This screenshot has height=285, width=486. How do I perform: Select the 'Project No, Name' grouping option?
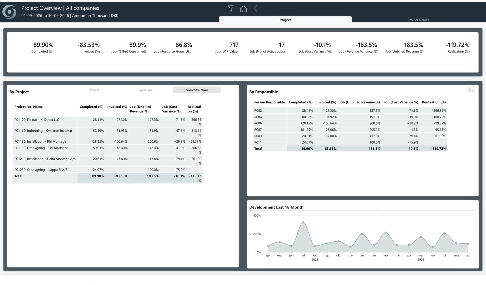197,90
